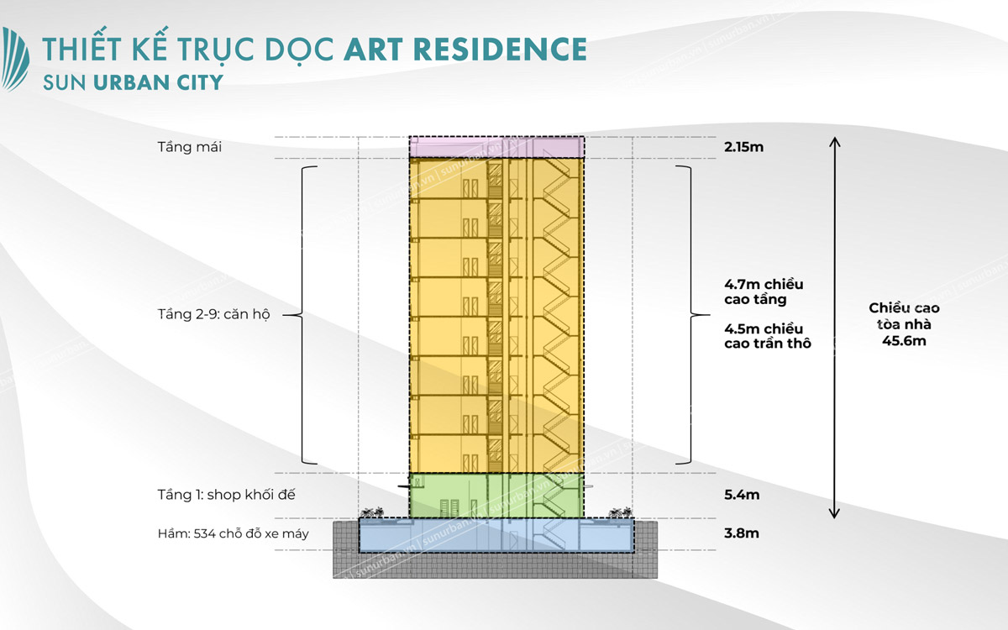Click the yellow apartment floors block

(496, 315)
